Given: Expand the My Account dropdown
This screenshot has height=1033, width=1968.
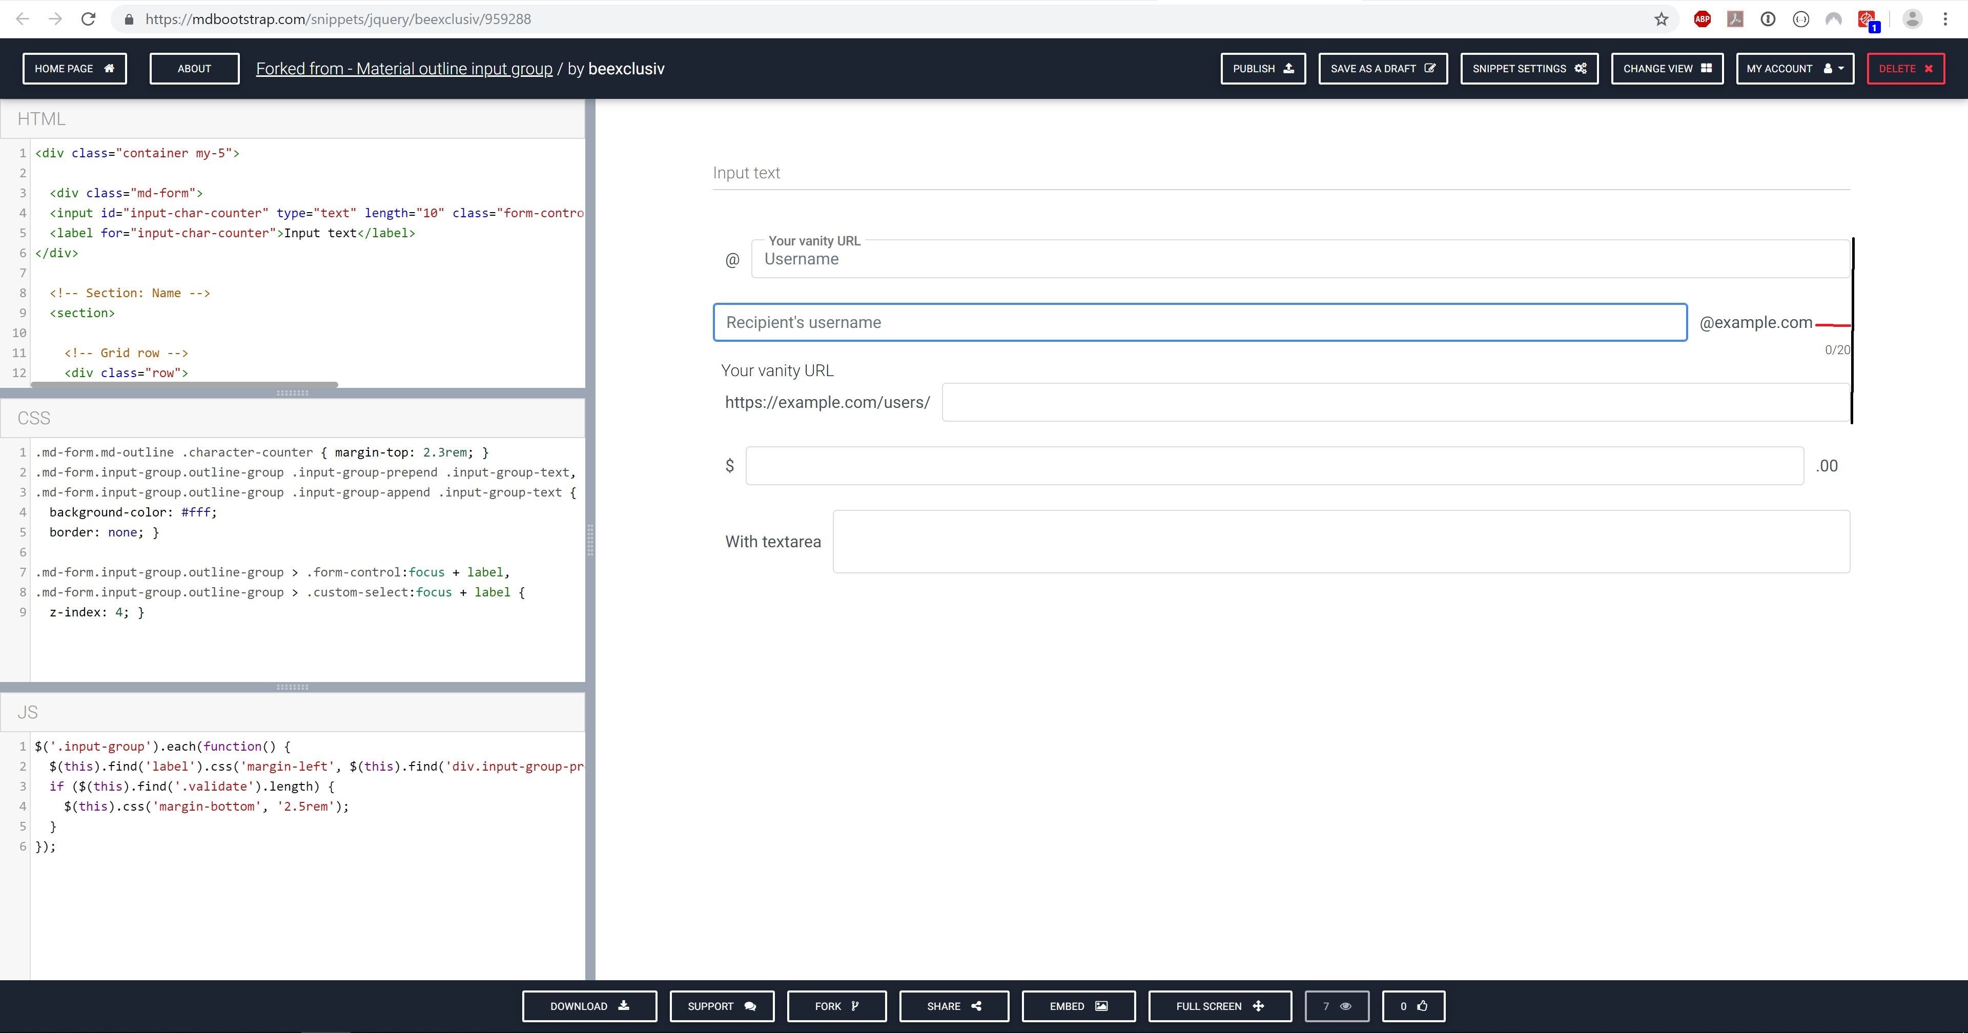Looking at the screenshot, I should tap(1795, 69).
